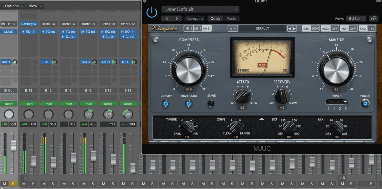Click the Bus 1 send level knob
Viewport: 382px width, 189px height.
15,62
